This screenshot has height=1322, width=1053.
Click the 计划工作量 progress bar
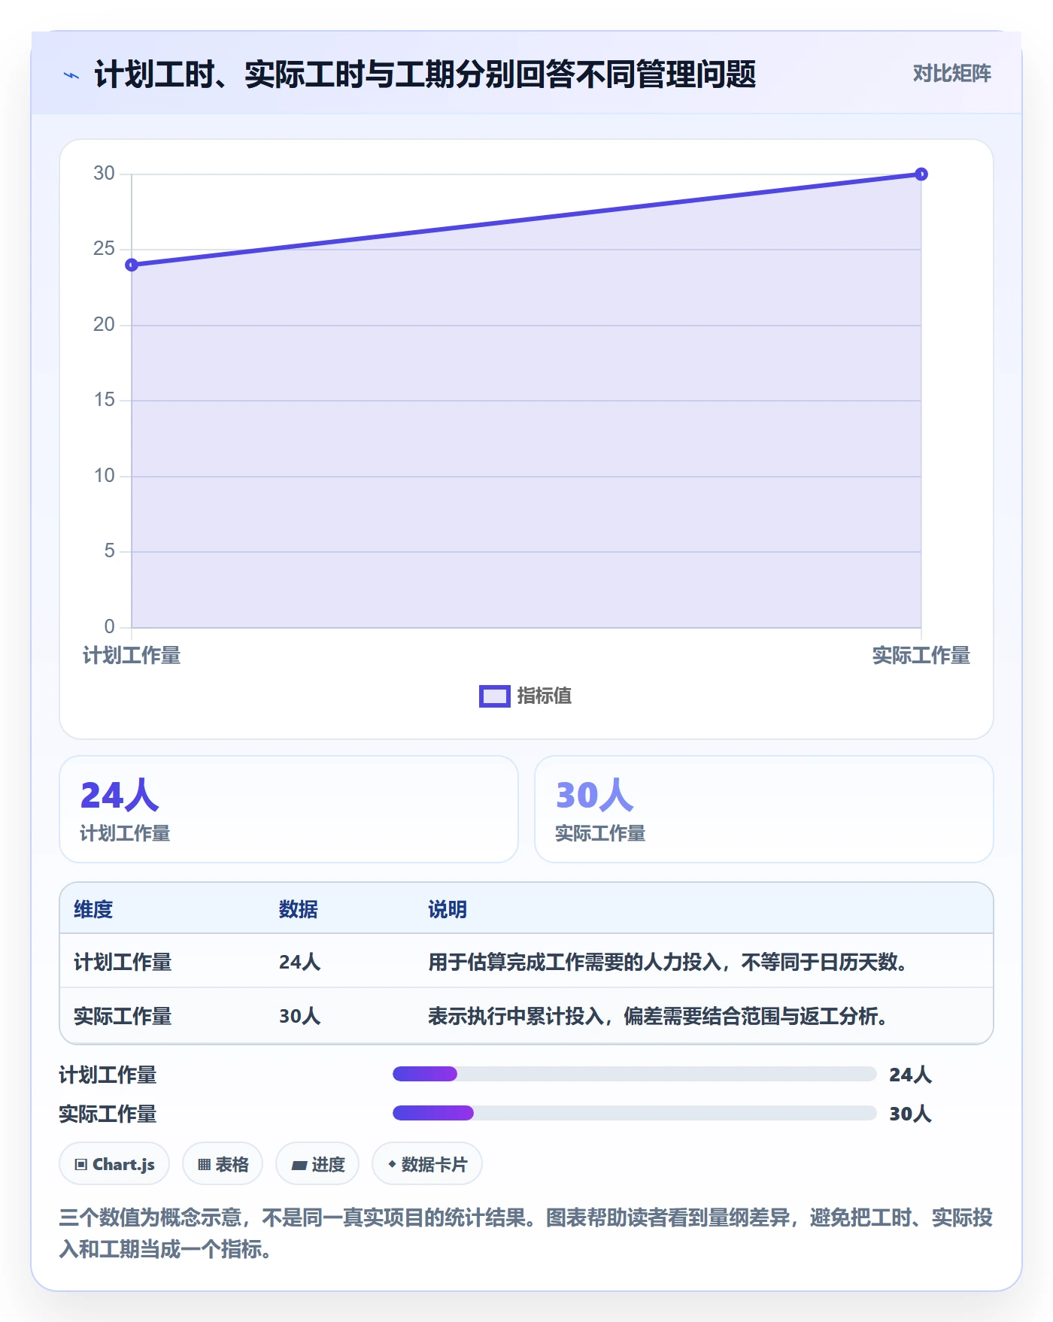pyautogui.click(x=635, y=1074)
